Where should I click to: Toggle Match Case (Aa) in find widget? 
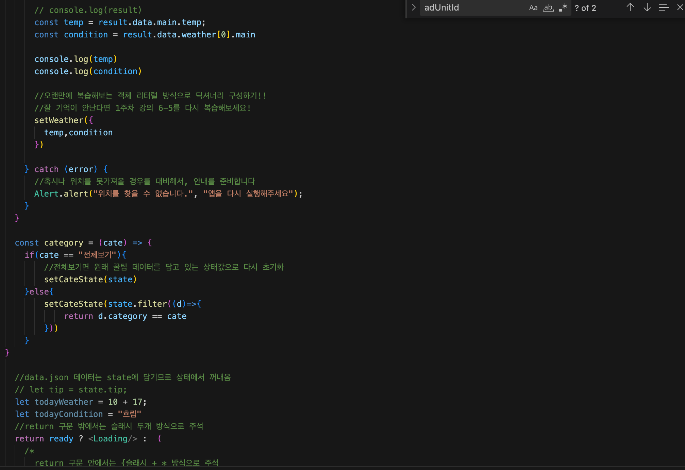[533, 8]
